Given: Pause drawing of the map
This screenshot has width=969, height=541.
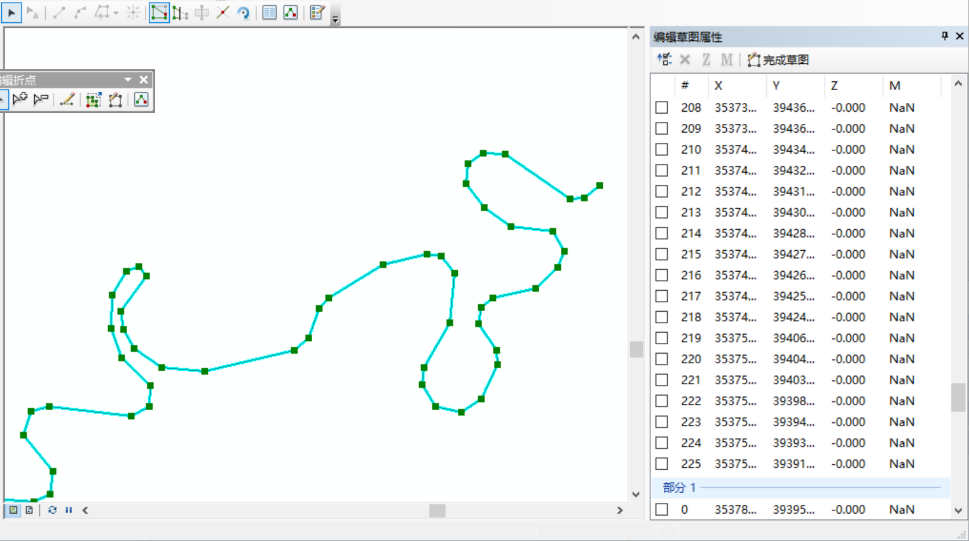Looking at the screenshot, I should (x=69, y=510).
